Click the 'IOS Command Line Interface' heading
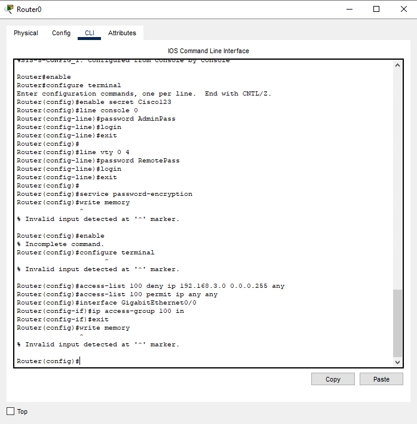This screenshot has height=424, width=417. (x=208, y=51)
